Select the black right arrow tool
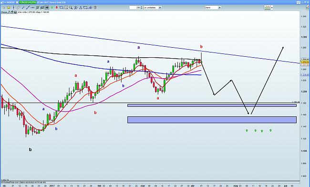 (x=47, y=8)
